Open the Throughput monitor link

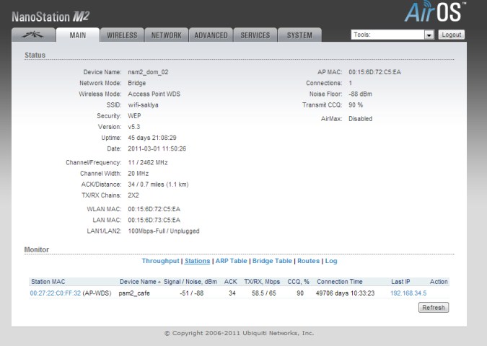click(161, 261)
